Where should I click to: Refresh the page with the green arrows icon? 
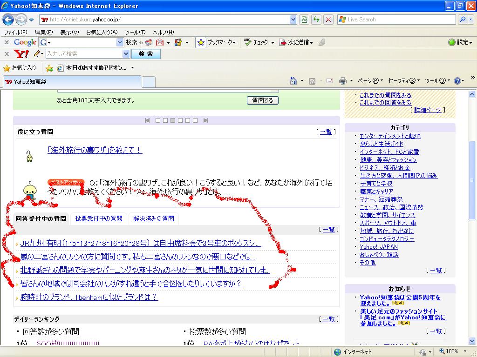click(316, 20)
